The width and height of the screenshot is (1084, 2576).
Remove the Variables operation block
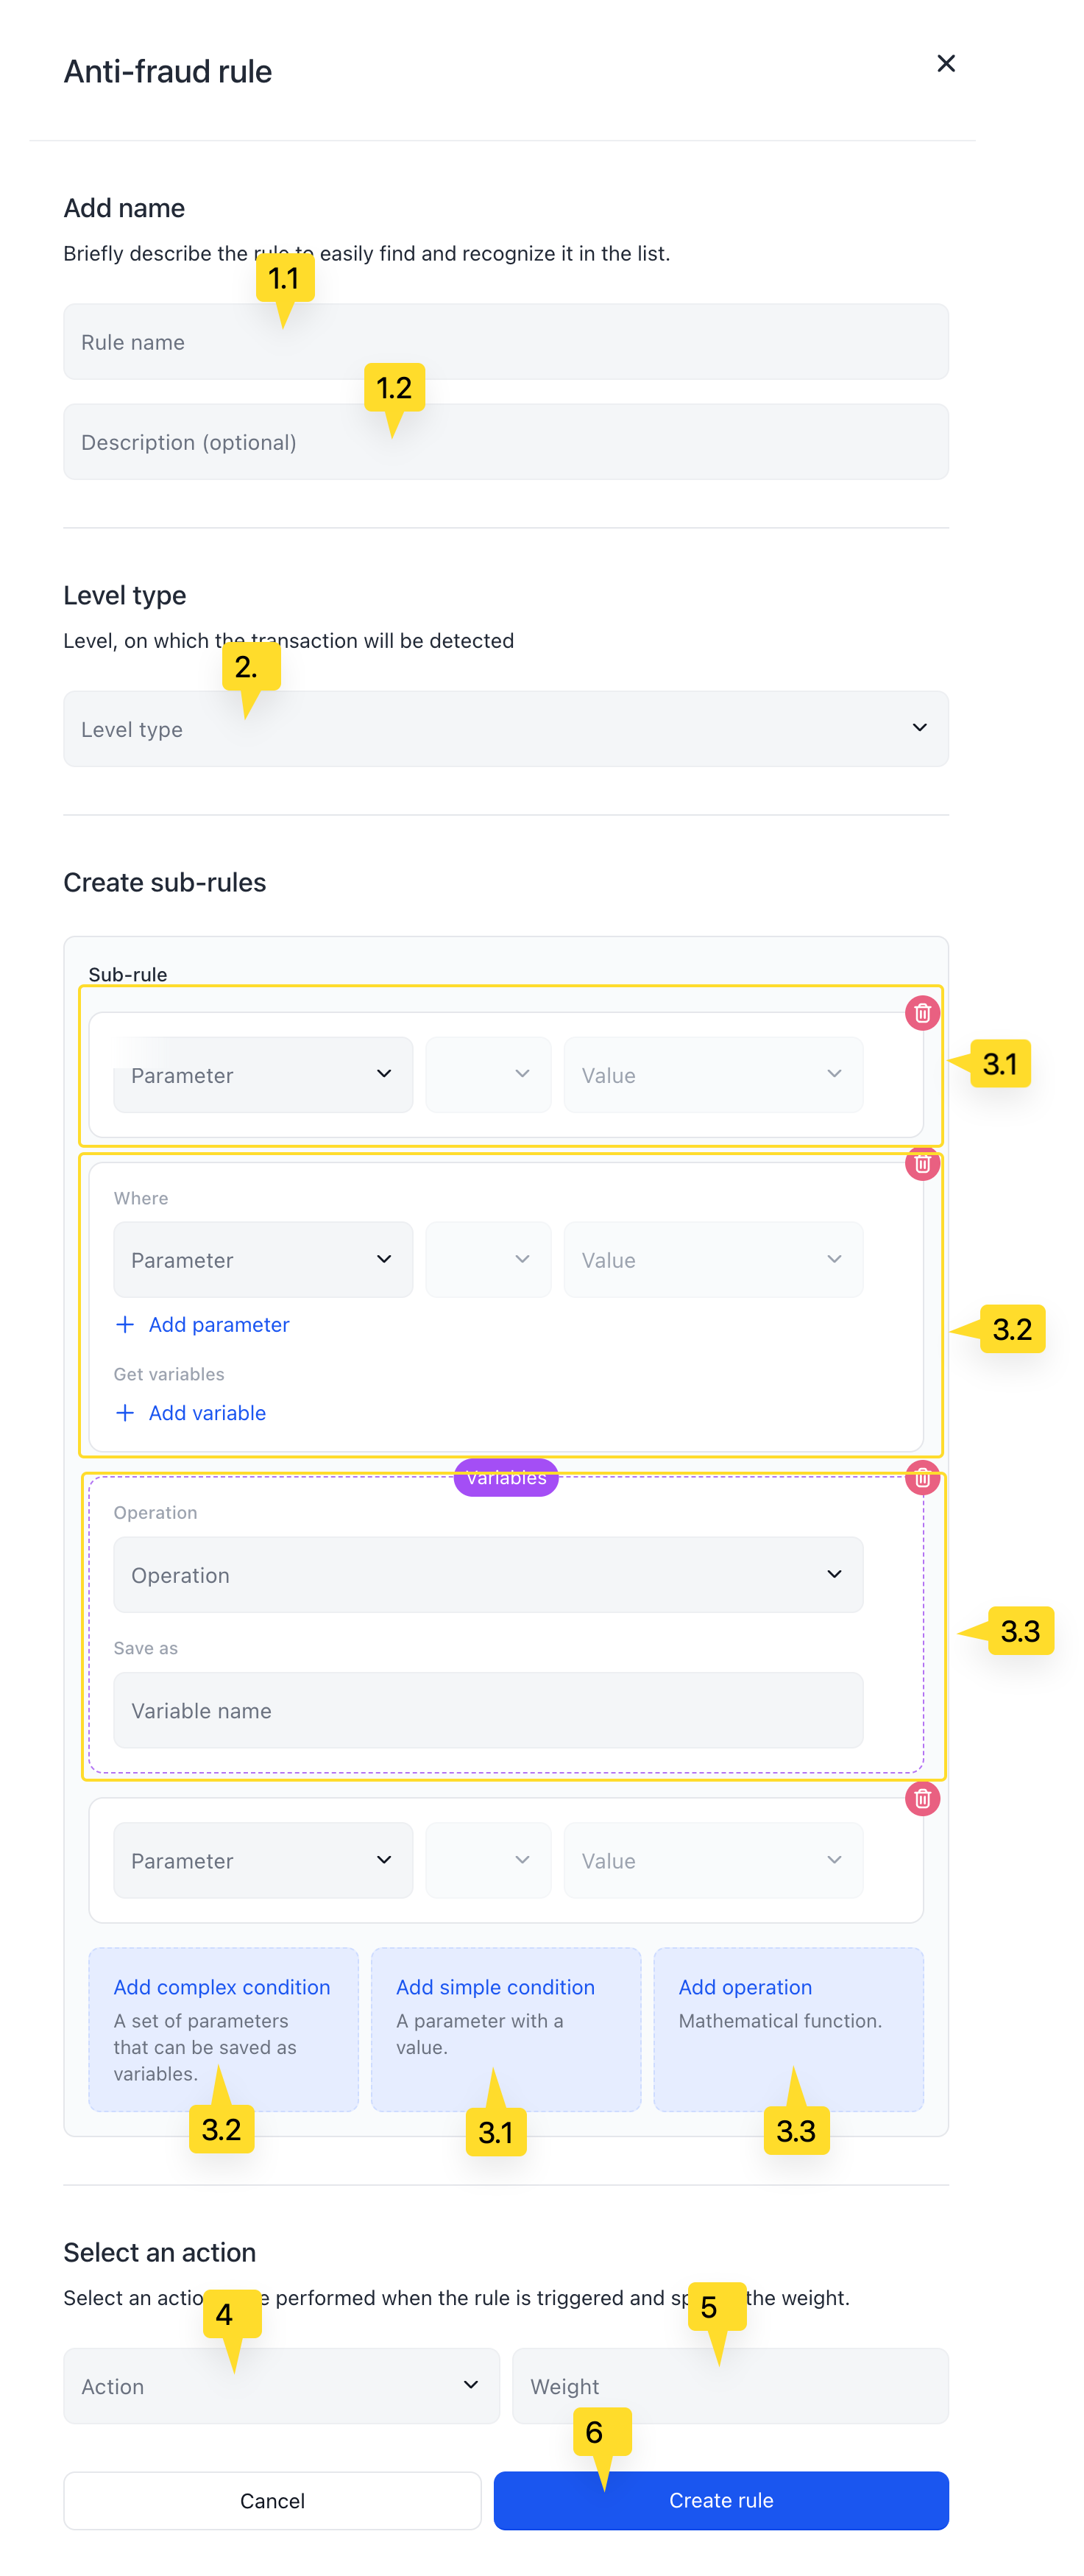(922, 1478)
